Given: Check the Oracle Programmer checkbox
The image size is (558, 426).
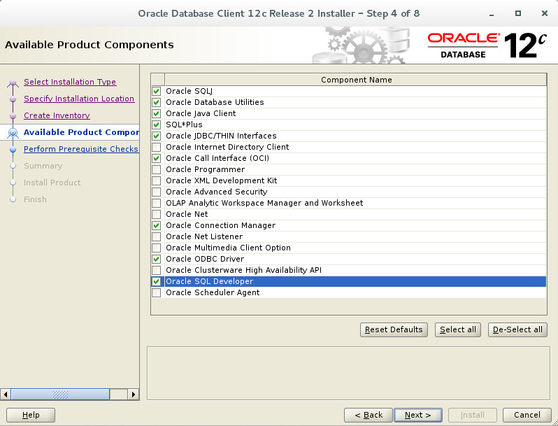Looking at the screenshot, I should [x=156, y=170].
